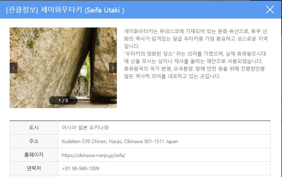Click the okinawa-nanjo.jp/sefa homepage URL
This screenshot has height=177, width=282.
tap(94, 155)
